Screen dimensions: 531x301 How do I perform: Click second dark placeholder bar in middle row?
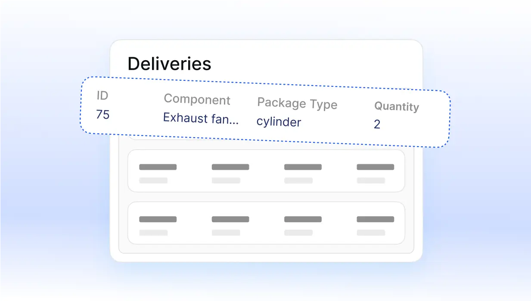coord(230,167)
